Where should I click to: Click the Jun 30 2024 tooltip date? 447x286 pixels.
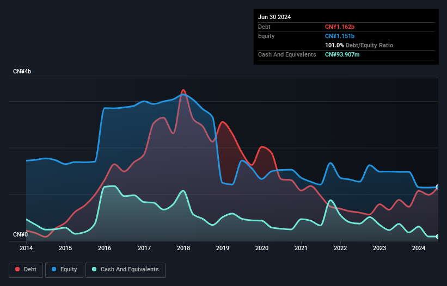274,17
